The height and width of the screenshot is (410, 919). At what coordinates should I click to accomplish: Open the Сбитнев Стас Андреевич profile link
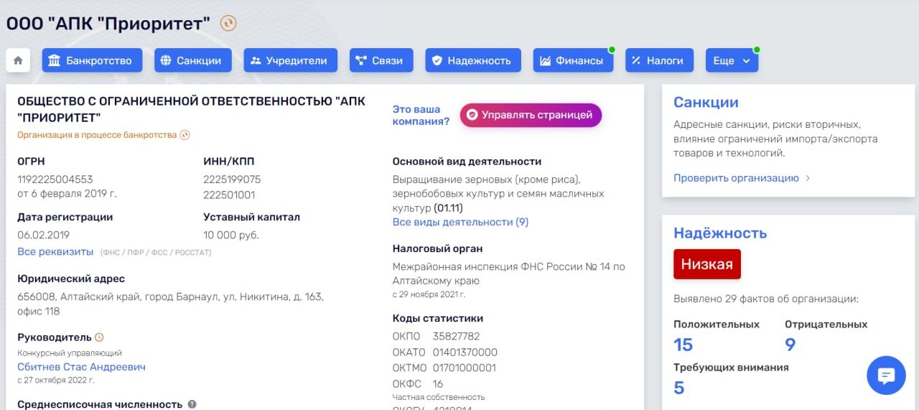[x=81, y=367]
